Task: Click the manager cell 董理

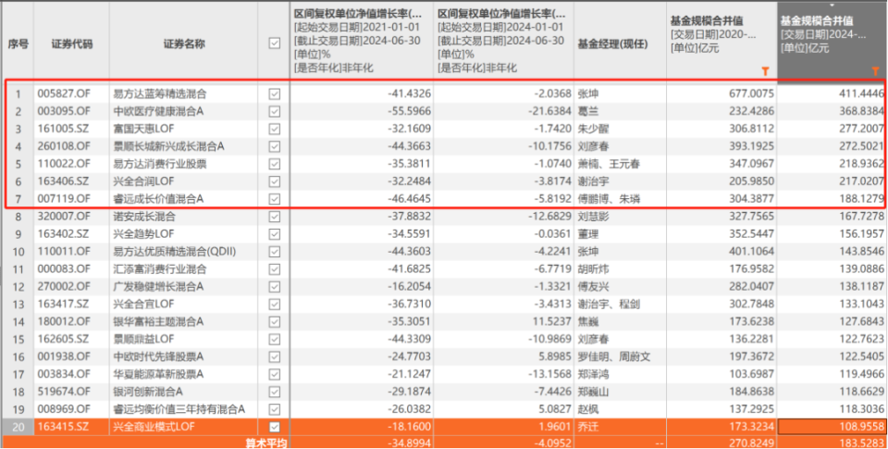Action: point(588,234)
